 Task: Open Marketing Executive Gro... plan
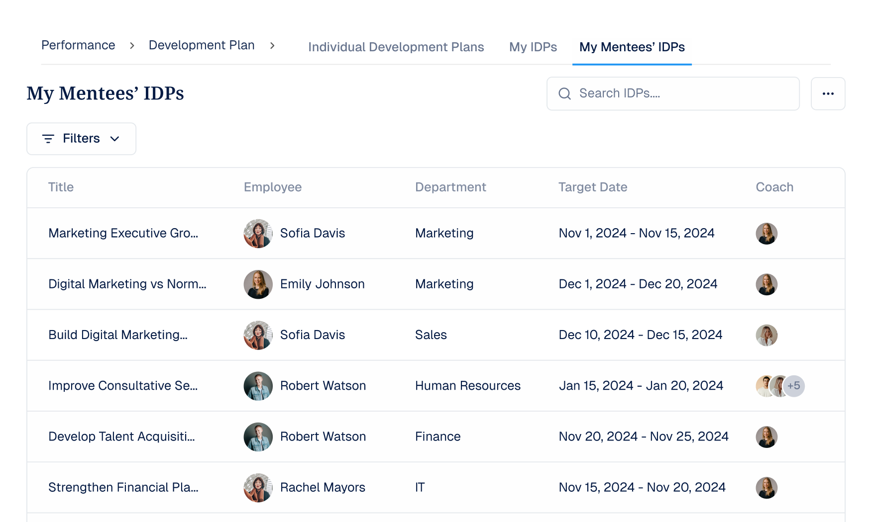(x=123, y=233)
